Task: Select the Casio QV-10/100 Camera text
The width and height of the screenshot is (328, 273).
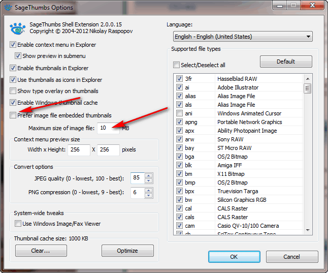Action: click(x=248, y=226)
